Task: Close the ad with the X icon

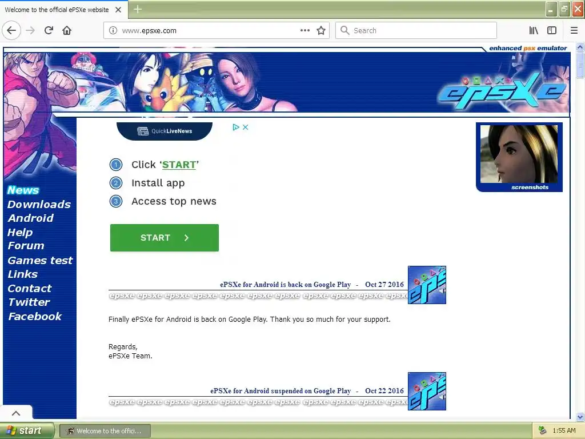Action: [245, 127]
